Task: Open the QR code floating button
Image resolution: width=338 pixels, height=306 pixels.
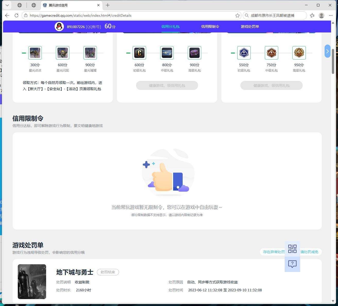Action: click(292, 249)
